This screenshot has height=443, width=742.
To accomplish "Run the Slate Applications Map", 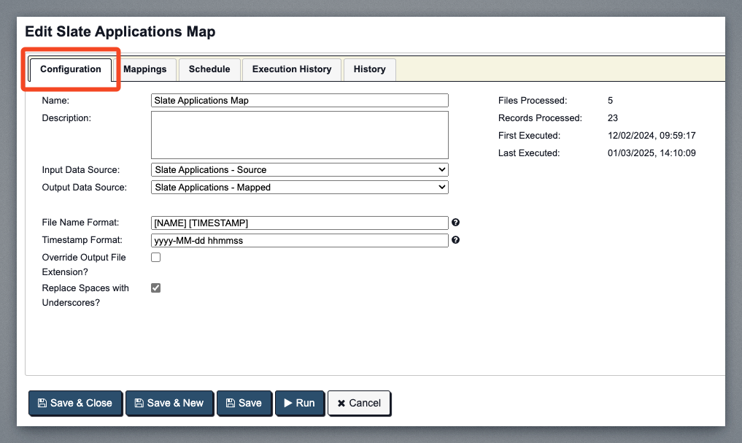I will pyautogui.click(x=299, y=403).
